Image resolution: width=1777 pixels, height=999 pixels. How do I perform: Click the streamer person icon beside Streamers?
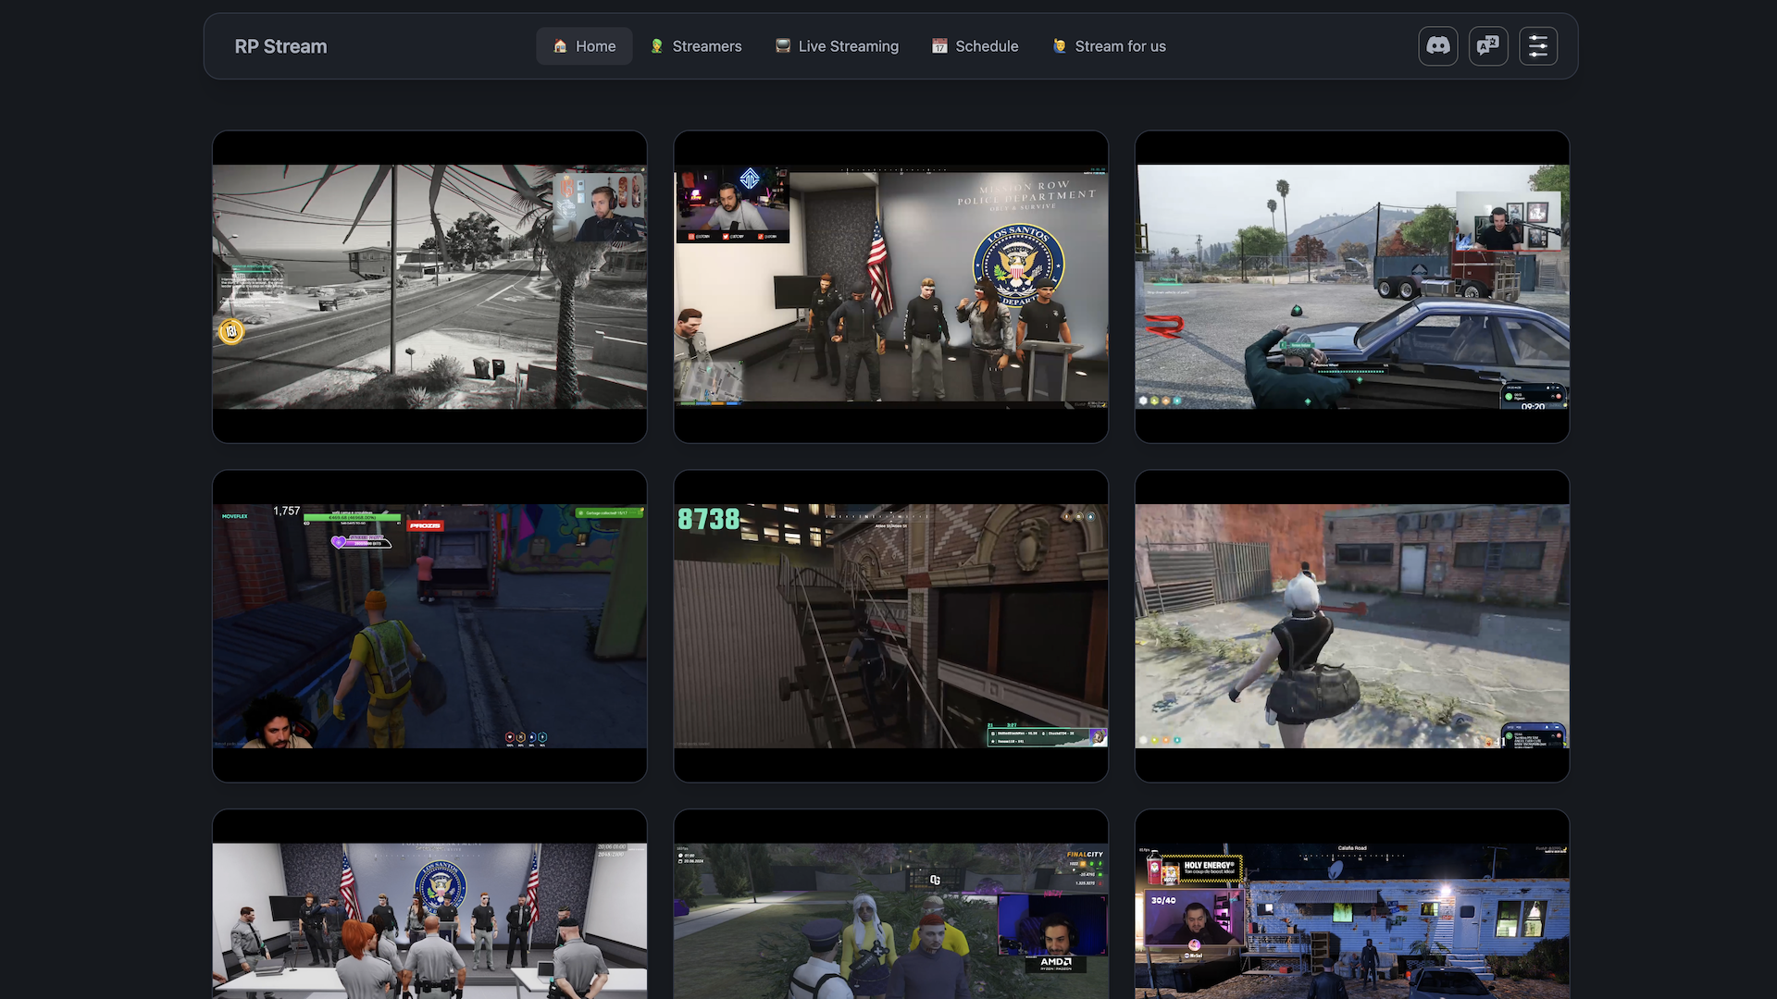click(x=656, y=46)
